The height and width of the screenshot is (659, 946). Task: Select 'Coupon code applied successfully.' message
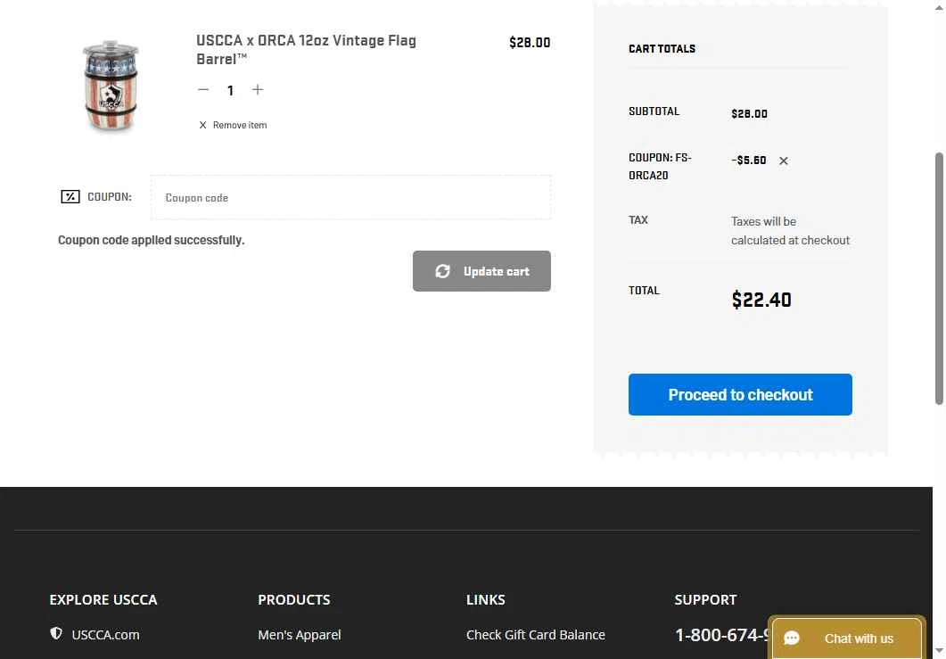tap(152, 240)
